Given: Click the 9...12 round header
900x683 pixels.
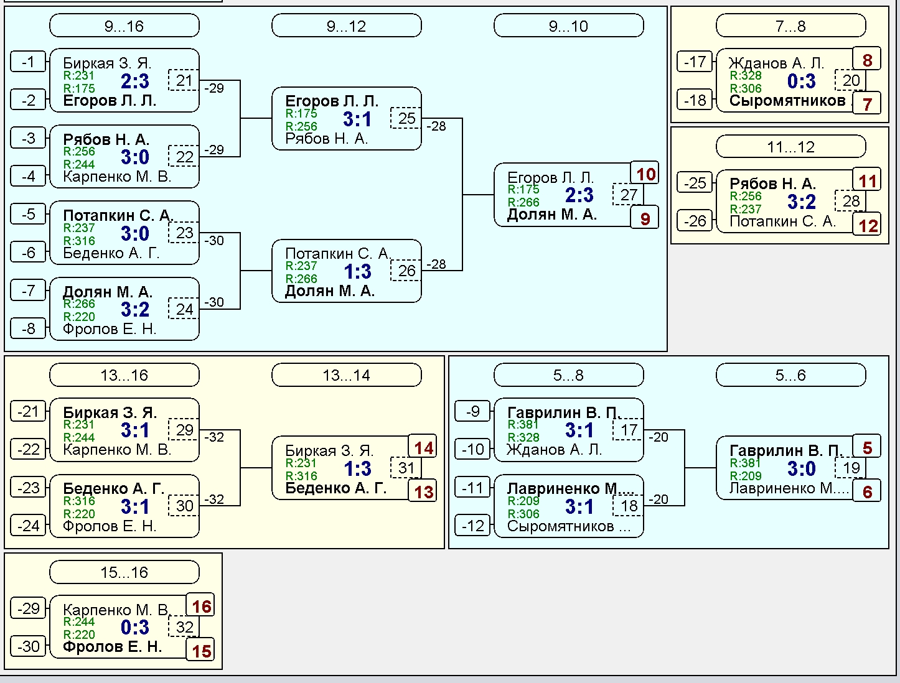Looking at the screenshot, I should [x=347, y=26].
